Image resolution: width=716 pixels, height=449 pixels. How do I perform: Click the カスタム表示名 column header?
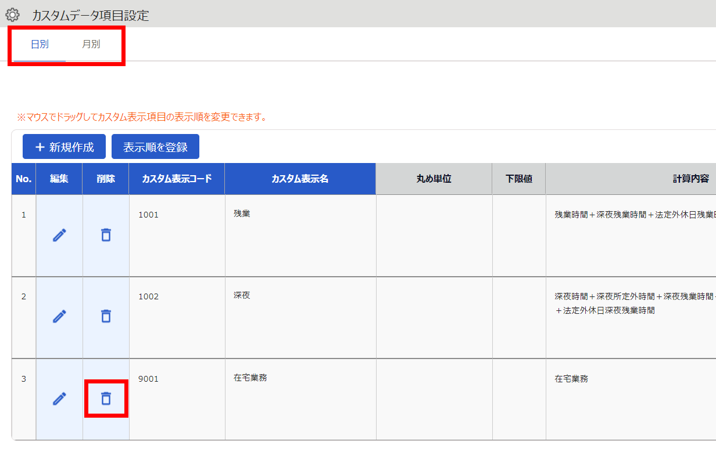[300, 179]
